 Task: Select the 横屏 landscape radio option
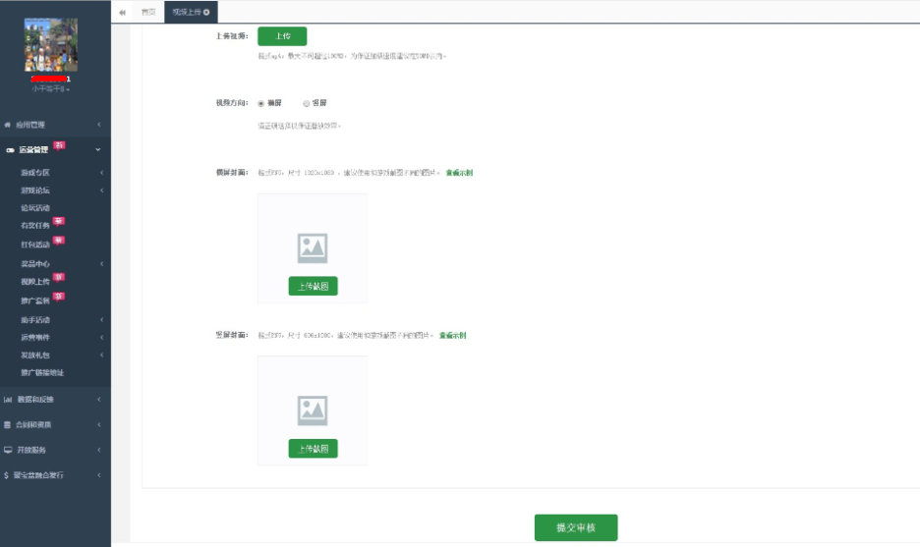pyautogui.click(x=260, y=103)
